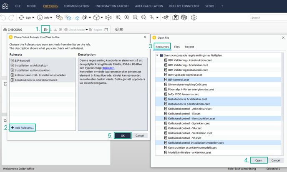Switch to the INFORMATION TAKEOFF tab
287x172 pixels.
[x=112, y=6]
